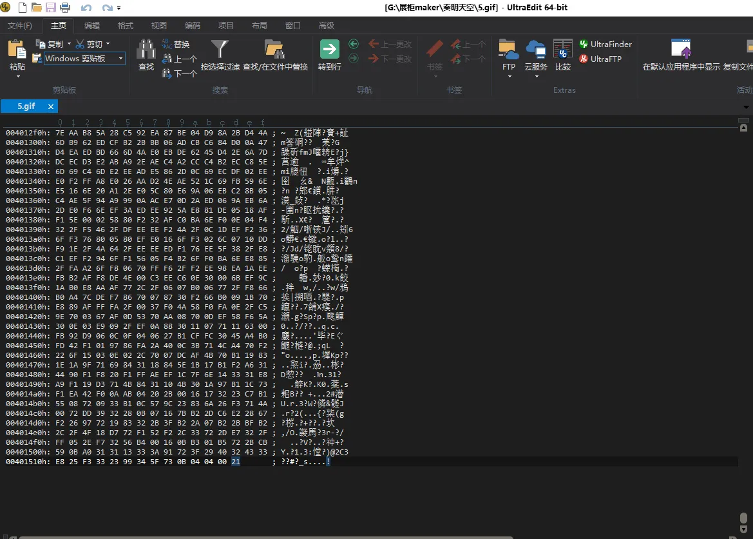Open the 剪切 dropdown arrow
This screenshot has width=753, height=539.
click(x=108, y=44)
